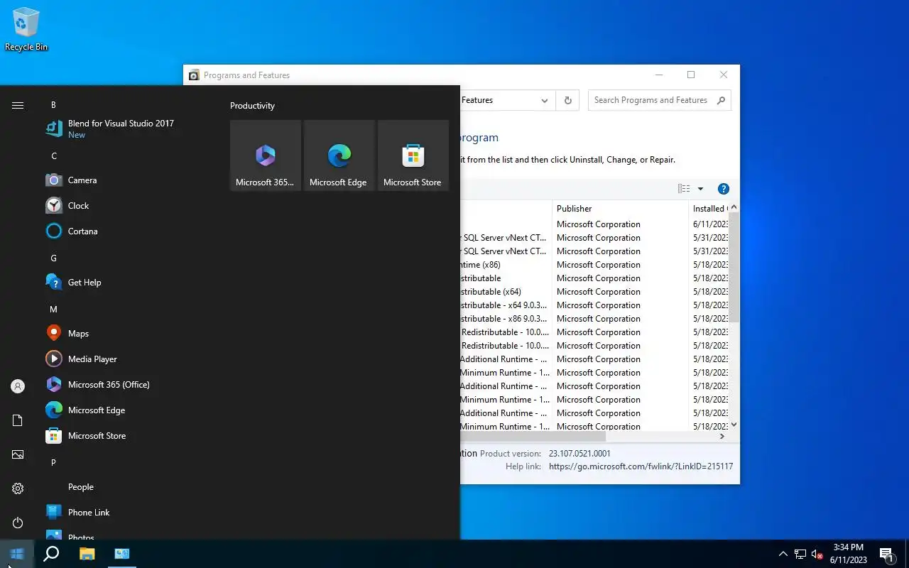Viewport: 909px width, 568px height.
Task: Click the go.microsoft.com help link
Action: pyautogui.click(x=641, y=466)
